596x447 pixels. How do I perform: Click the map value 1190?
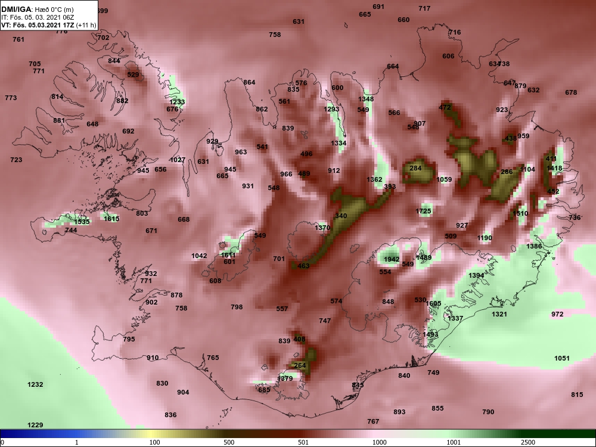[485, 238]
